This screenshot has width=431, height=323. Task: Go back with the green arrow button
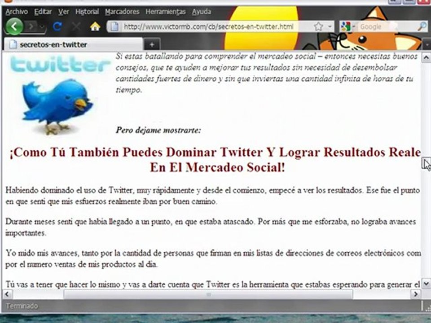14,26
